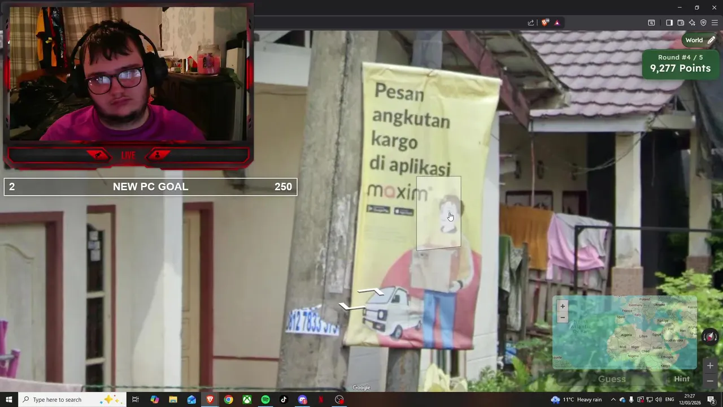Open the clock showing 21:27

click(x=690, y=400)
